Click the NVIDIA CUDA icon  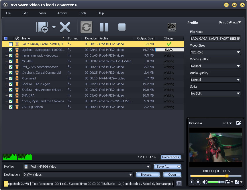tap(172, 27)
